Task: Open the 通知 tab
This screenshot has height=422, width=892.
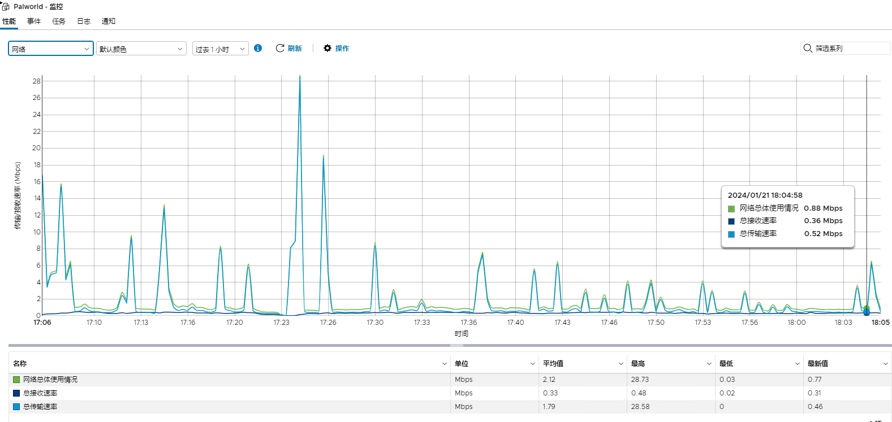Action: (x=109, y=21)
